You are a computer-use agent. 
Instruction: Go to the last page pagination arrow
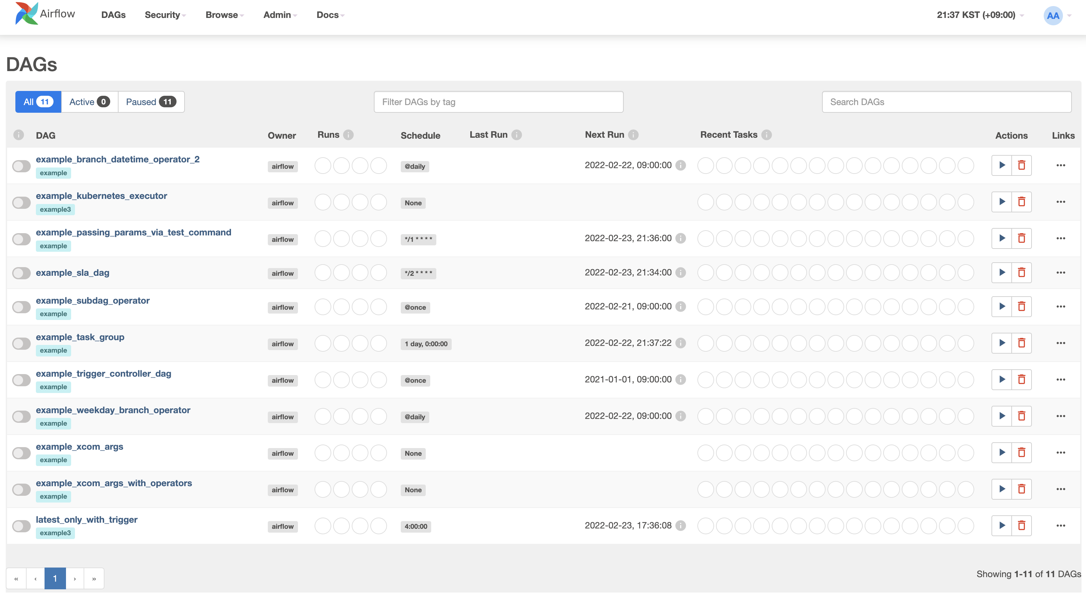(94, 578)
